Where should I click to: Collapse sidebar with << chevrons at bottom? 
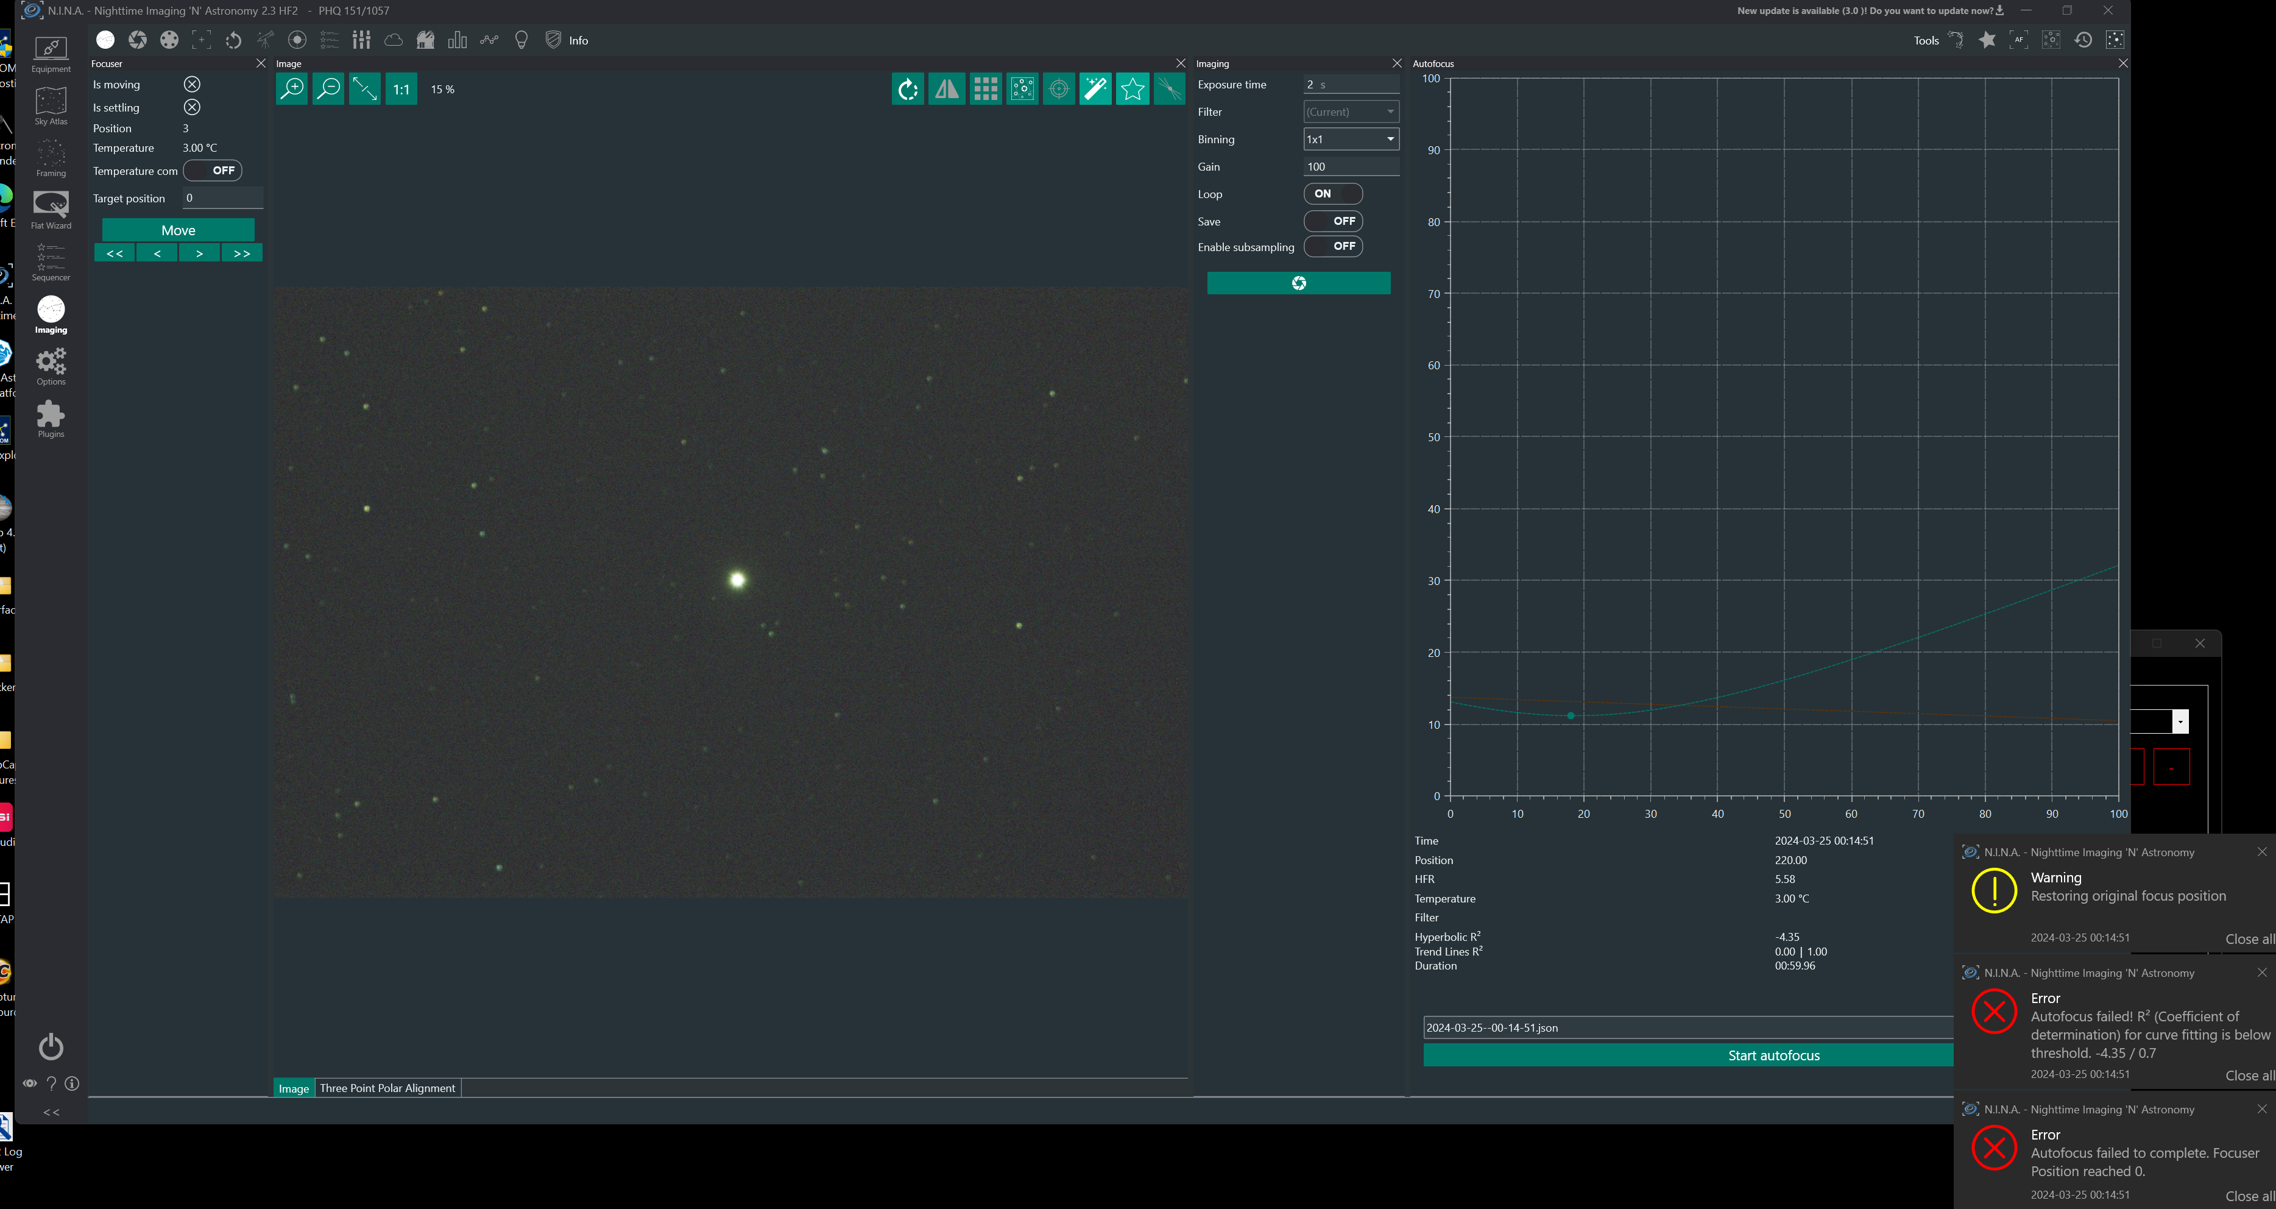point(51,1111)
